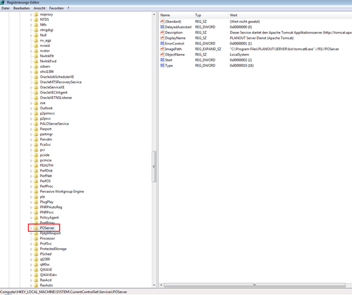Select the NwlnkFwd key
This screenshot has height=295, width=352.
point(48,61)
